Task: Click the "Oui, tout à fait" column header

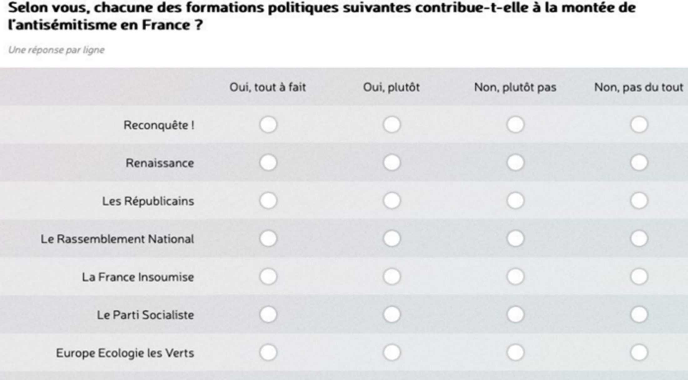Action: (268, 87)
